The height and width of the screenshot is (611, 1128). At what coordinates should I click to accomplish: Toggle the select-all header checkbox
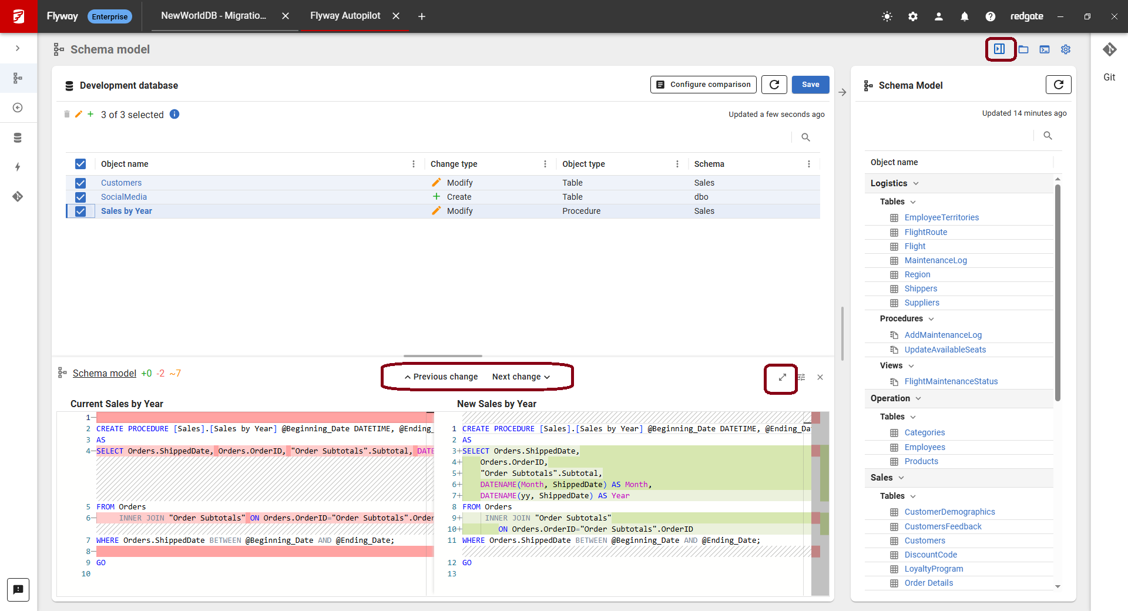pyautogui.click(x=80, y=164)
